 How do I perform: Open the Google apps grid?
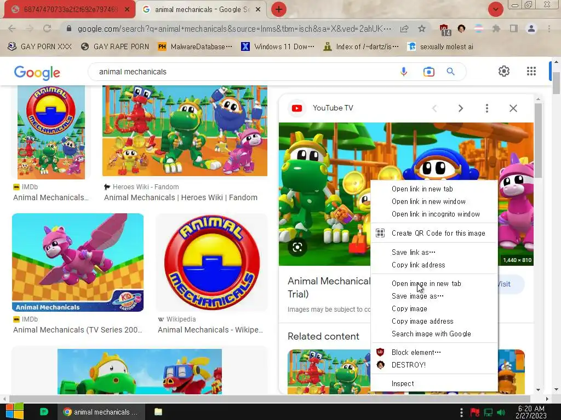pos(531,71)
